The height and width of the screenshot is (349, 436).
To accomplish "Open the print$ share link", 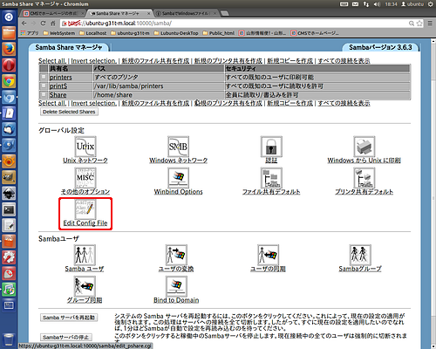I will 58,86.
